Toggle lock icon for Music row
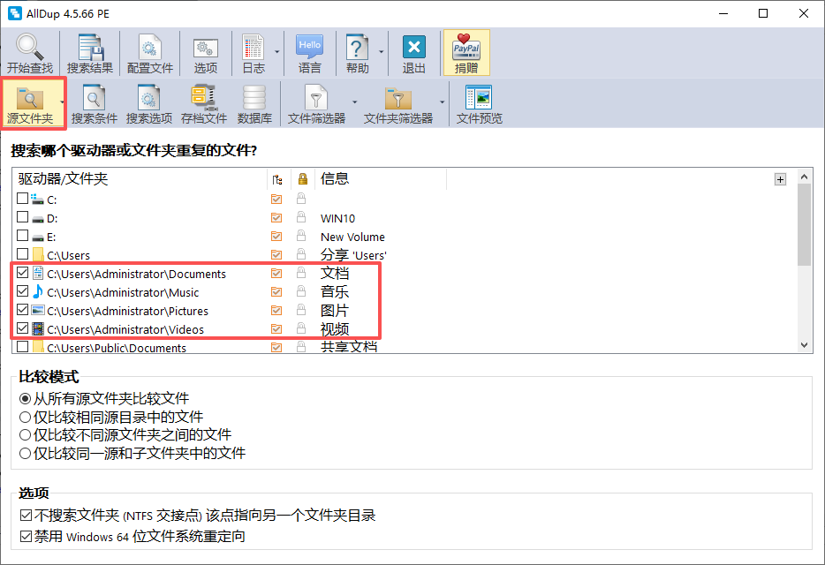Viewport: 825px width, 565px height. [x=301, y=291]
